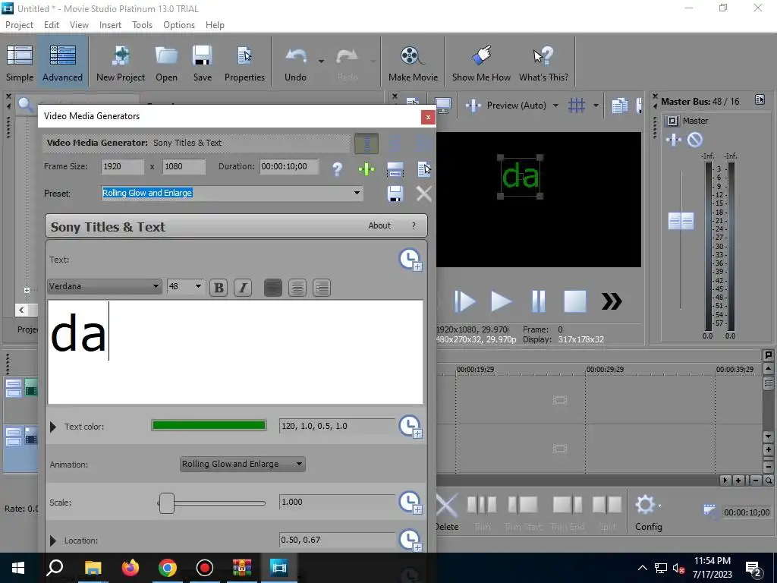The height and width of the screenshot is (583, 777).
Task: Animate the Location parameter
Action: 411,540
